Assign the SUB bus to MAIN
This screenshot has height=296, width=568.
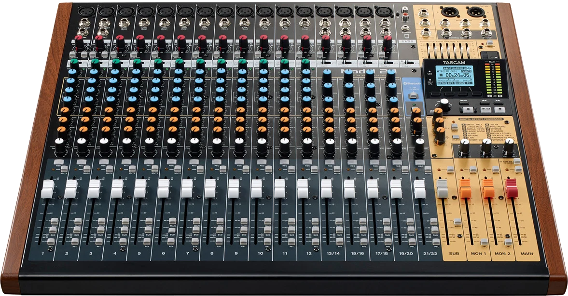point(458,221)
